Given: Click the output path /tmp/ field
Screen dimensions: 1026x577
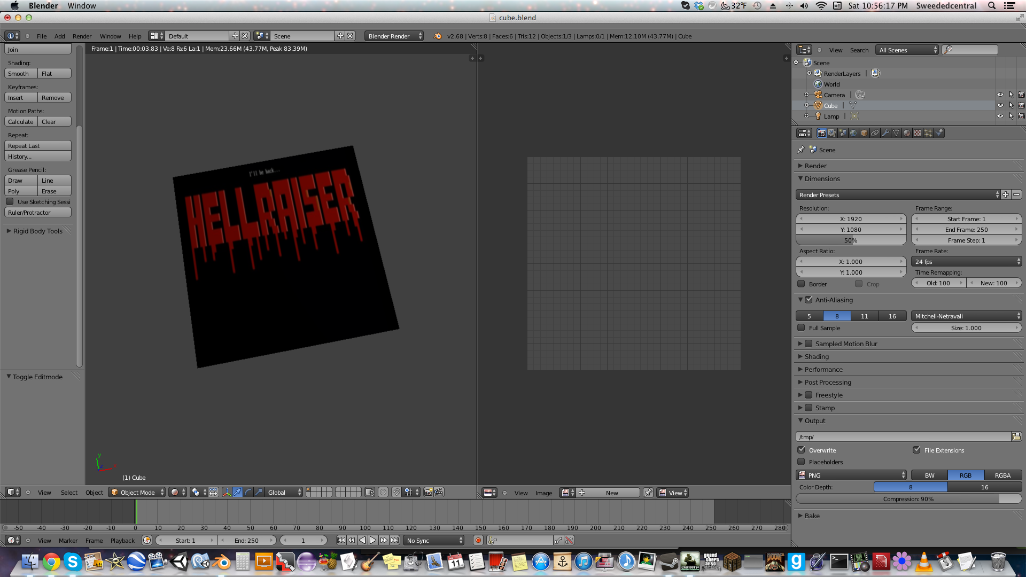Looking at the screenshot, I should click(x=903, y=436).
